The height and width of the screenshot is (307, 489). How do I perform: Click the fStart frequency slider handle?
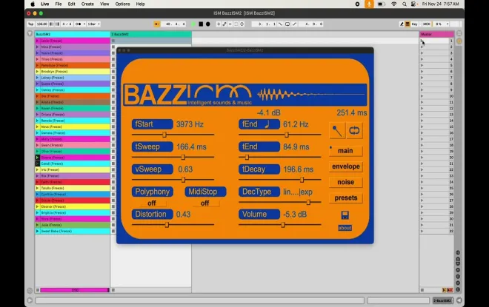coord(164,135)
